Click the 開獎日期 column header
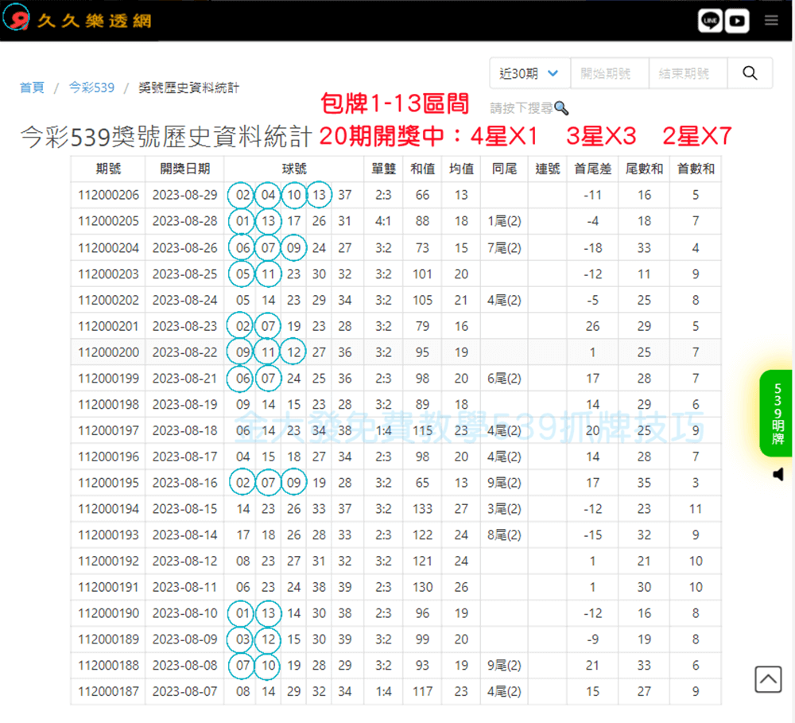Screen dimensions: 795x723 point(184,169)
